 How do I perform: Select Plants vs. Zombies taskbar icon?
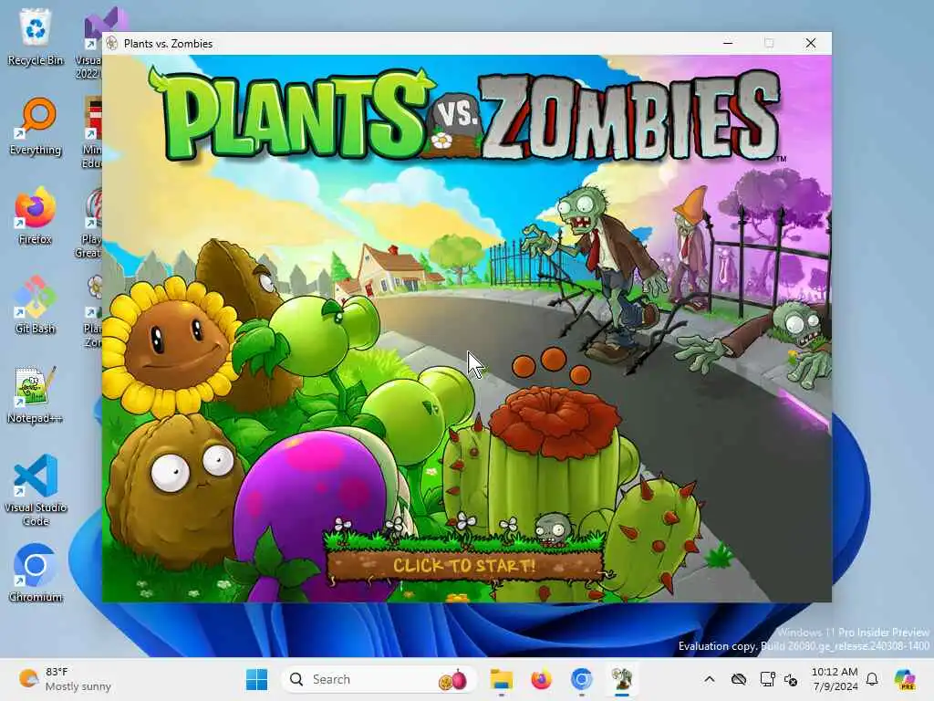pos(622,679)
